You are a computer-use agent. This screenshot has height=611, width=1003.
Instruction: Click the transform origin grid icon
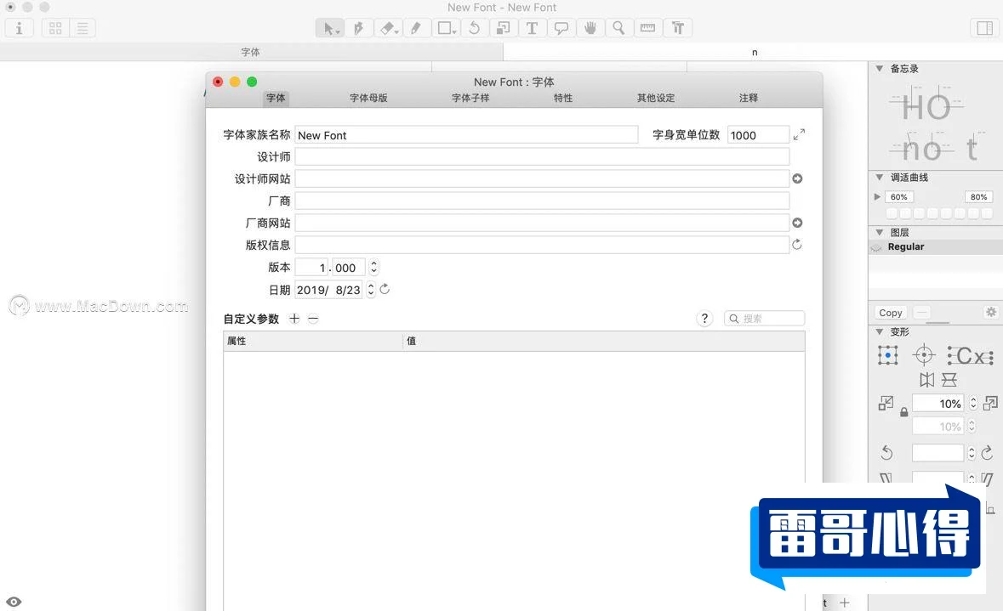(888, 355)
